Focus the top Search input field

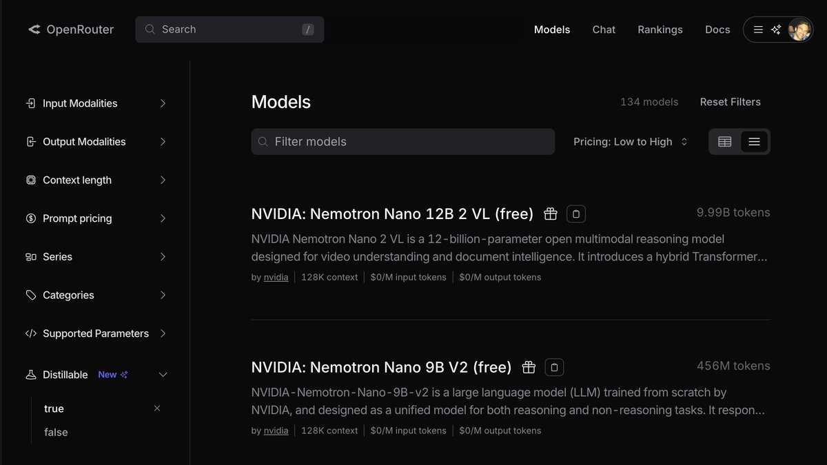(x=229, y=30)
